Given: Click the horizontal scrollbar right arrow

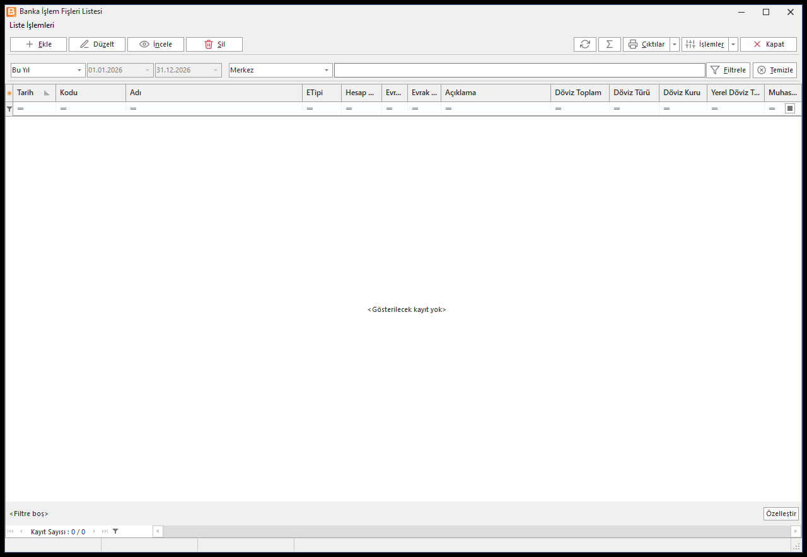Looking at the screenshot, I should (x=796, y=531).
